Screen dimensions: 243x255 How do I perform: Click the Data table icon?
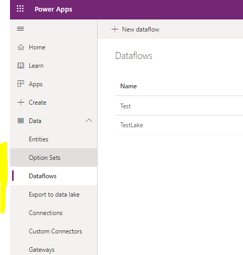(x=20, y=121)
